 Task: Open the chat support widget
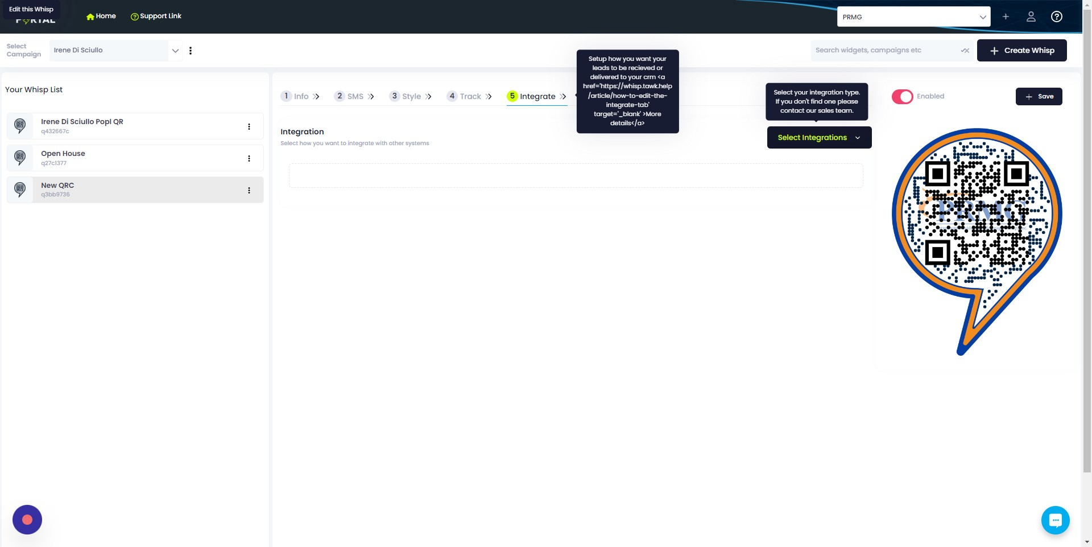click(1055, 520)
